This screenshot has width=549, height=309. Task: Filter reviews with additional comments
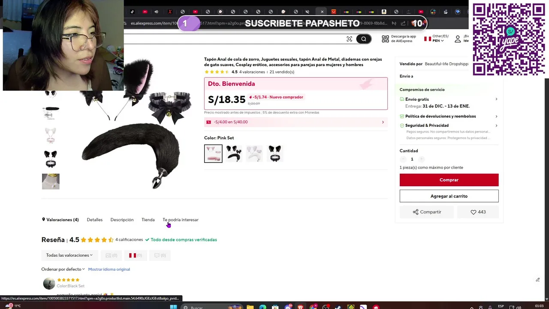coord(160,255)
